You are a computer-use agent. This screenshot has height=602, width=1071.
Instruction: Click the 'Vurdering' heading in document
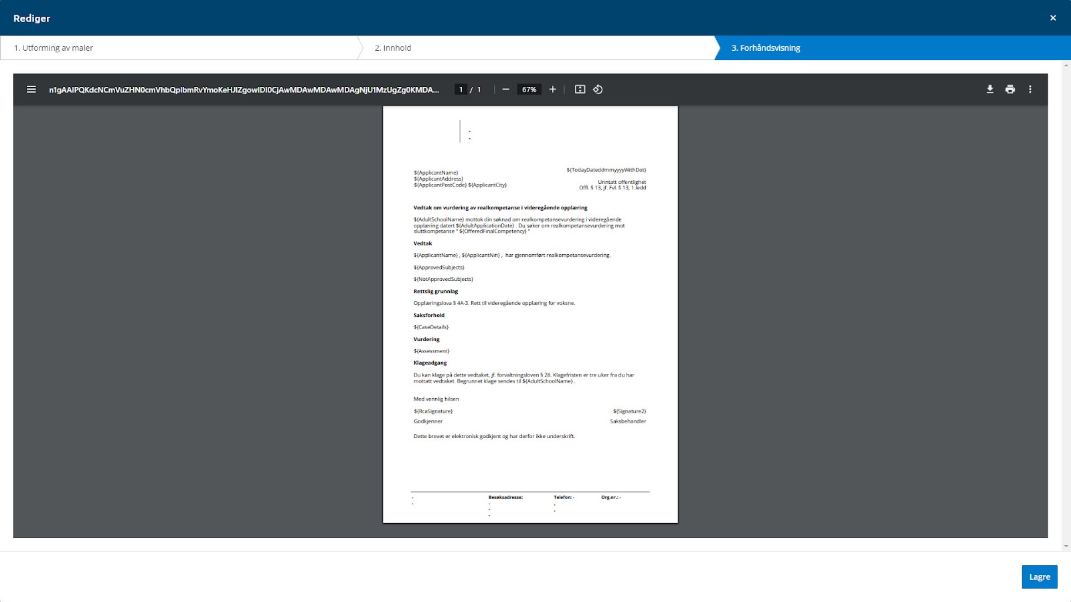coord(426,340)
